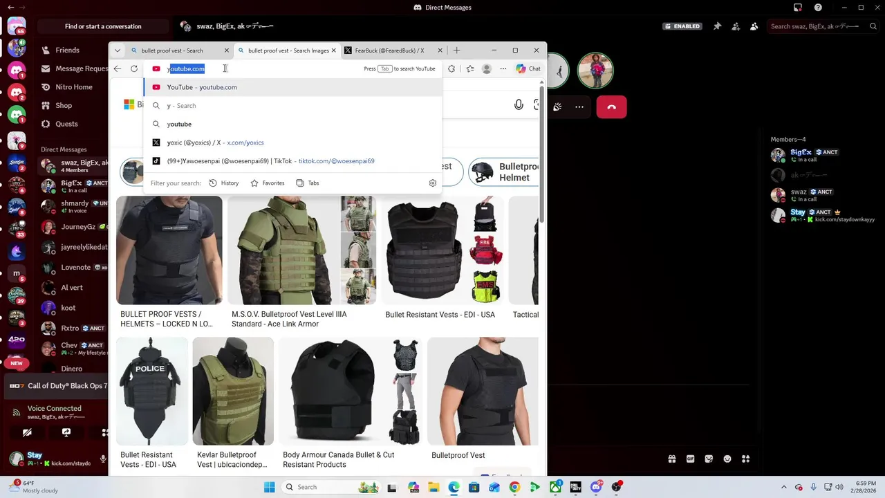Open soundboard in Discord call controls
Image resolution: width=885 pixels, height=498 pixels.
(x=557, y=107)
